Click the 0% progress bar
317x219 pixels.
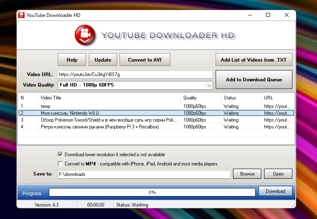(152, 192)
